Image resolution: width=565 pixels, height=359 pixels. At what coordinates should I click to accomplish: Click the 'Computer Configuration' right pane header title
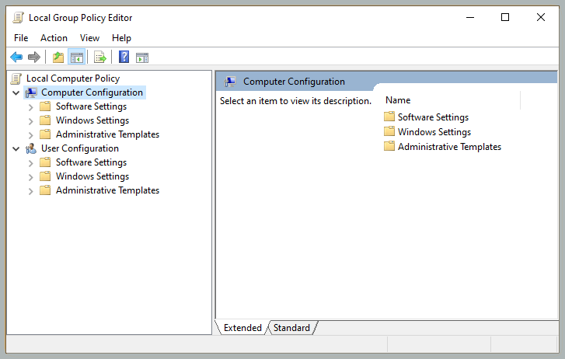[x=294, y=82]
